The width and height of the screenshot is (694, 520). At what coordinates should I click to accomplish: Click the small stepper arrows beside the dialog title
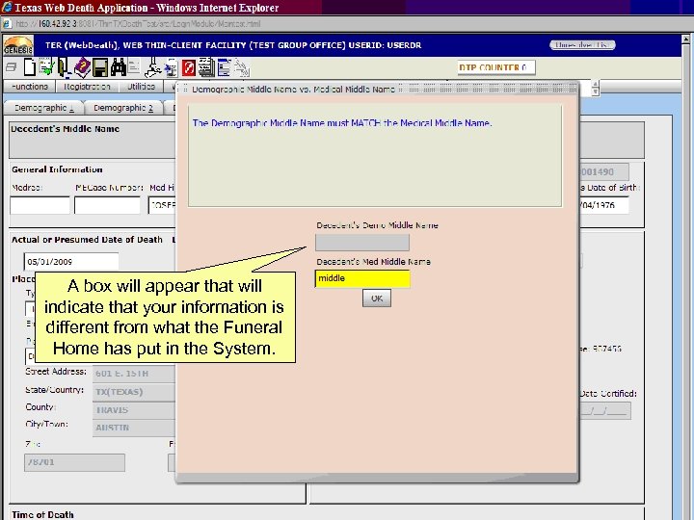[596, 88]
